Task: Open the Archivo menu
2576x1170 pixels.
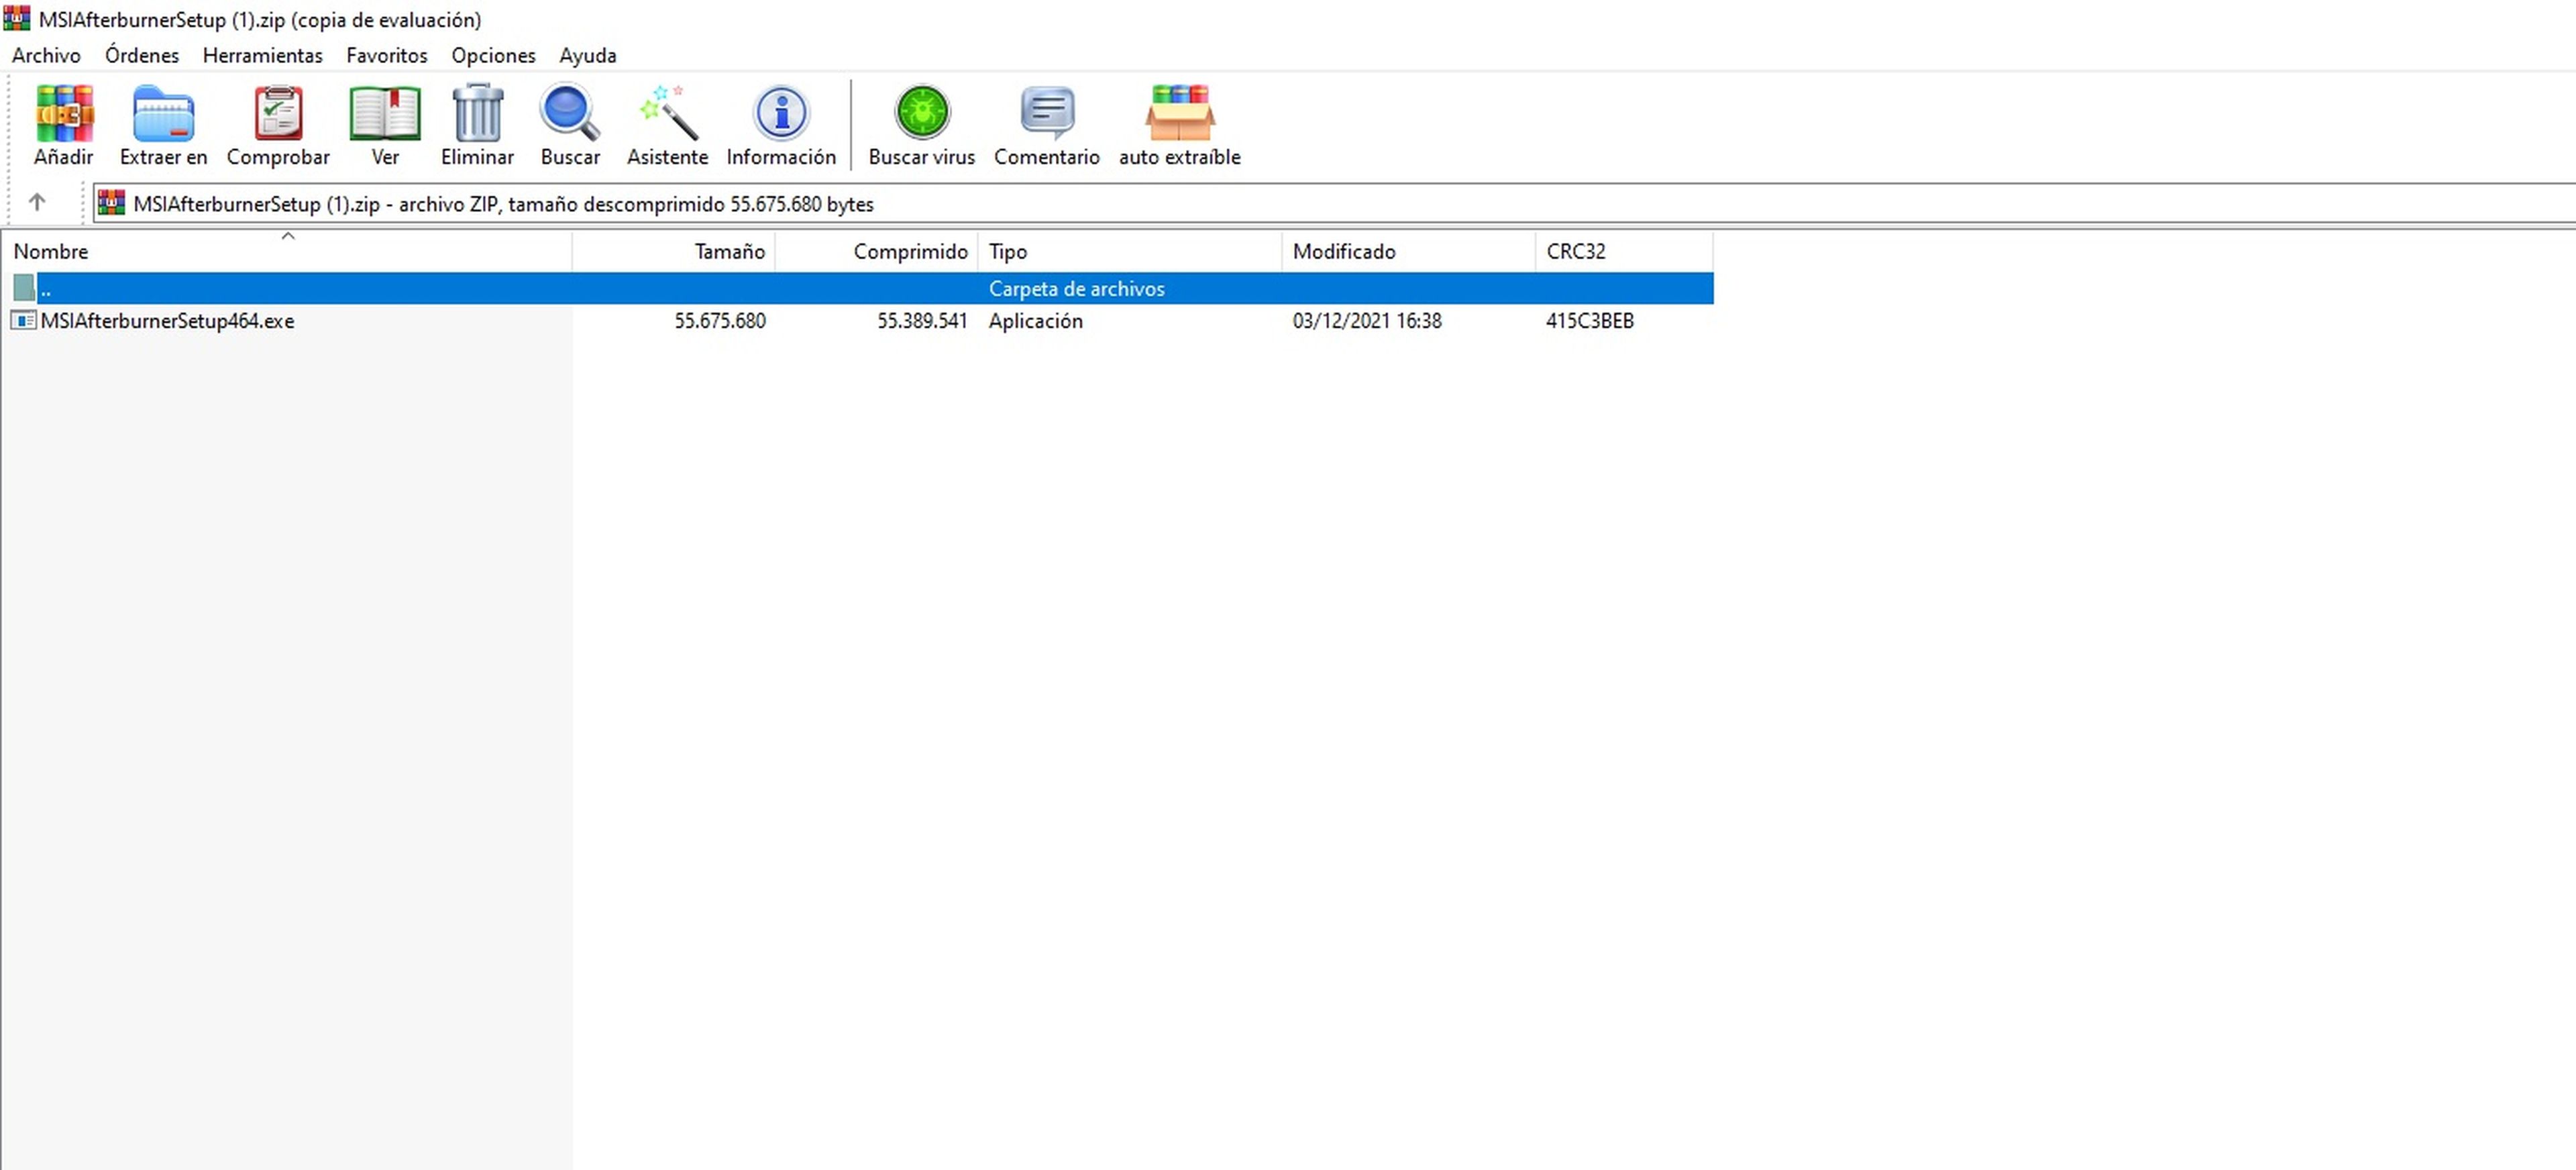Action: click(x=46, y=55)
